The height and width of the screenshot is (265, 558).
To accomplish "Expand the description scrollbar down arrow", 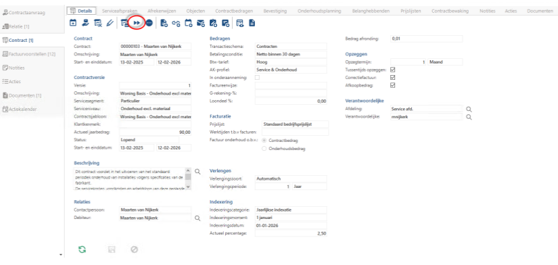I will tap(188, 187).
